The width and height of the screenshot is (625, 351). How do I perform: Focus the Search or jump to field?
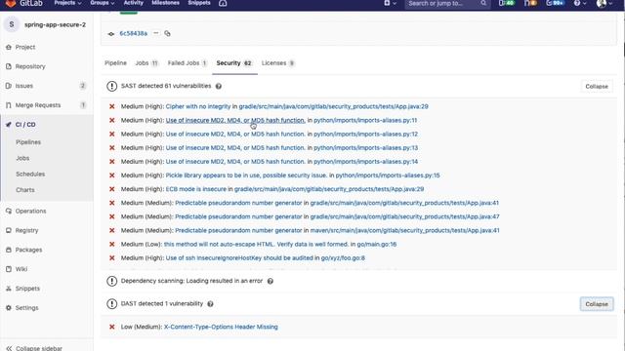pos(446,4)
